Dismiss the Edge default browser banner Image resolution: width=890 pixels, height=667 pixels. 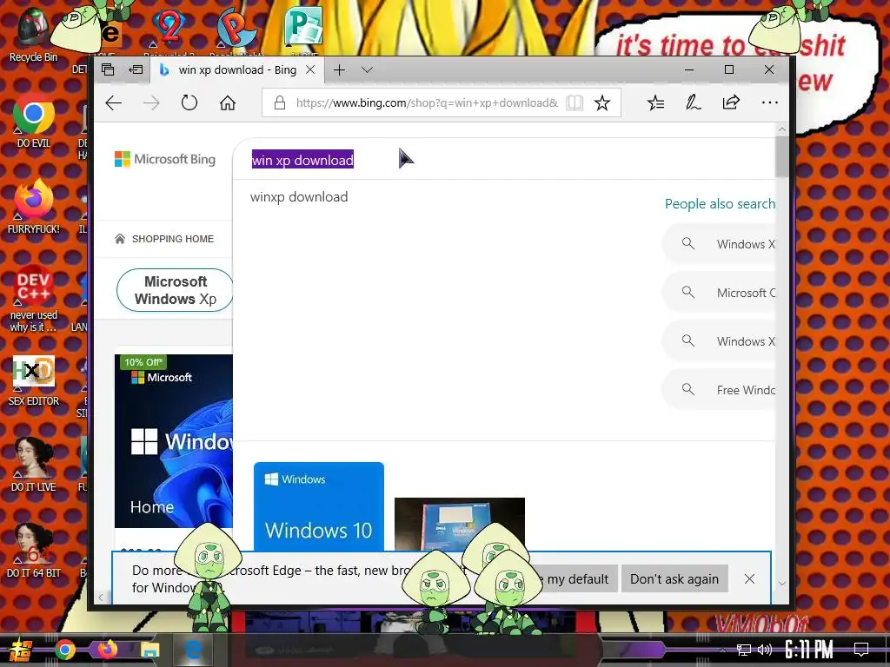pyautogui.click(x=749, y=579)
